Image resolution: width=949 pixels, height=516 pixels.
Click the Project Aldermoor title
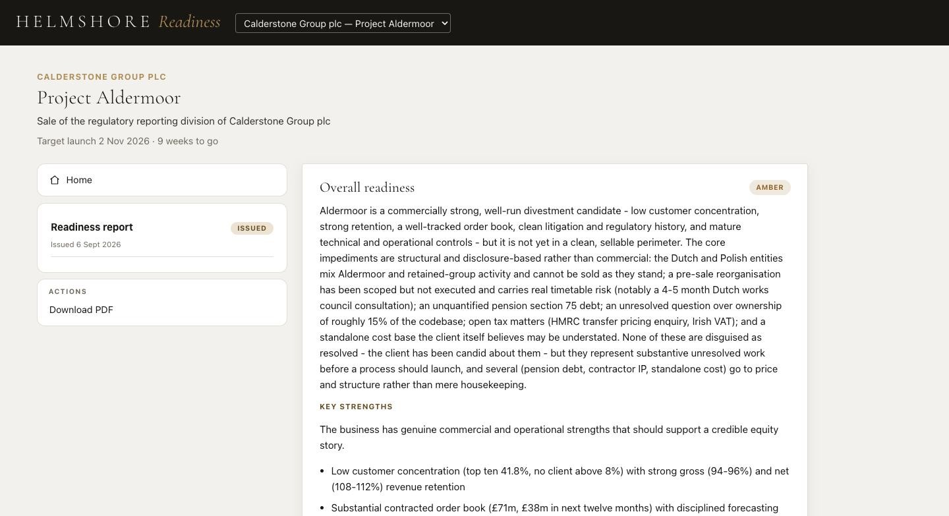pos(109,98)
